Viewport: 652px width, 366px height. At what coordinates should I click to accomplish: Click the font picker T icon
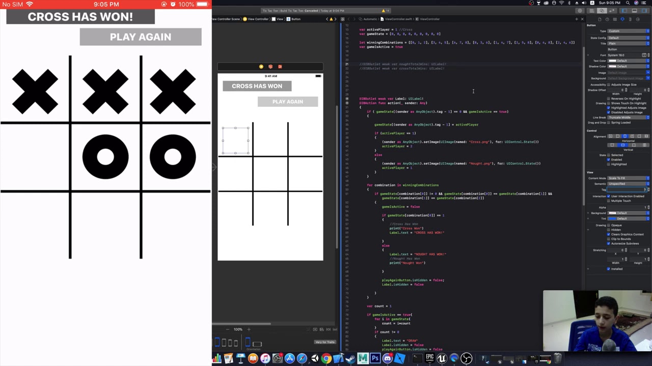[644, 55]
